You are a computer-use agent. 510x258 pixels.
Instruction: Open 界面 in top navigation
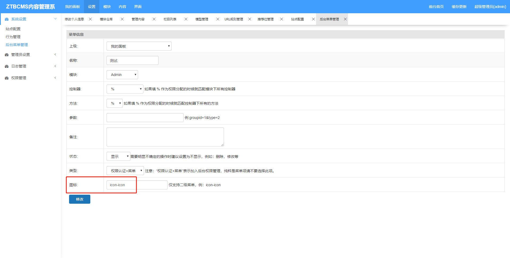[138, 7]
